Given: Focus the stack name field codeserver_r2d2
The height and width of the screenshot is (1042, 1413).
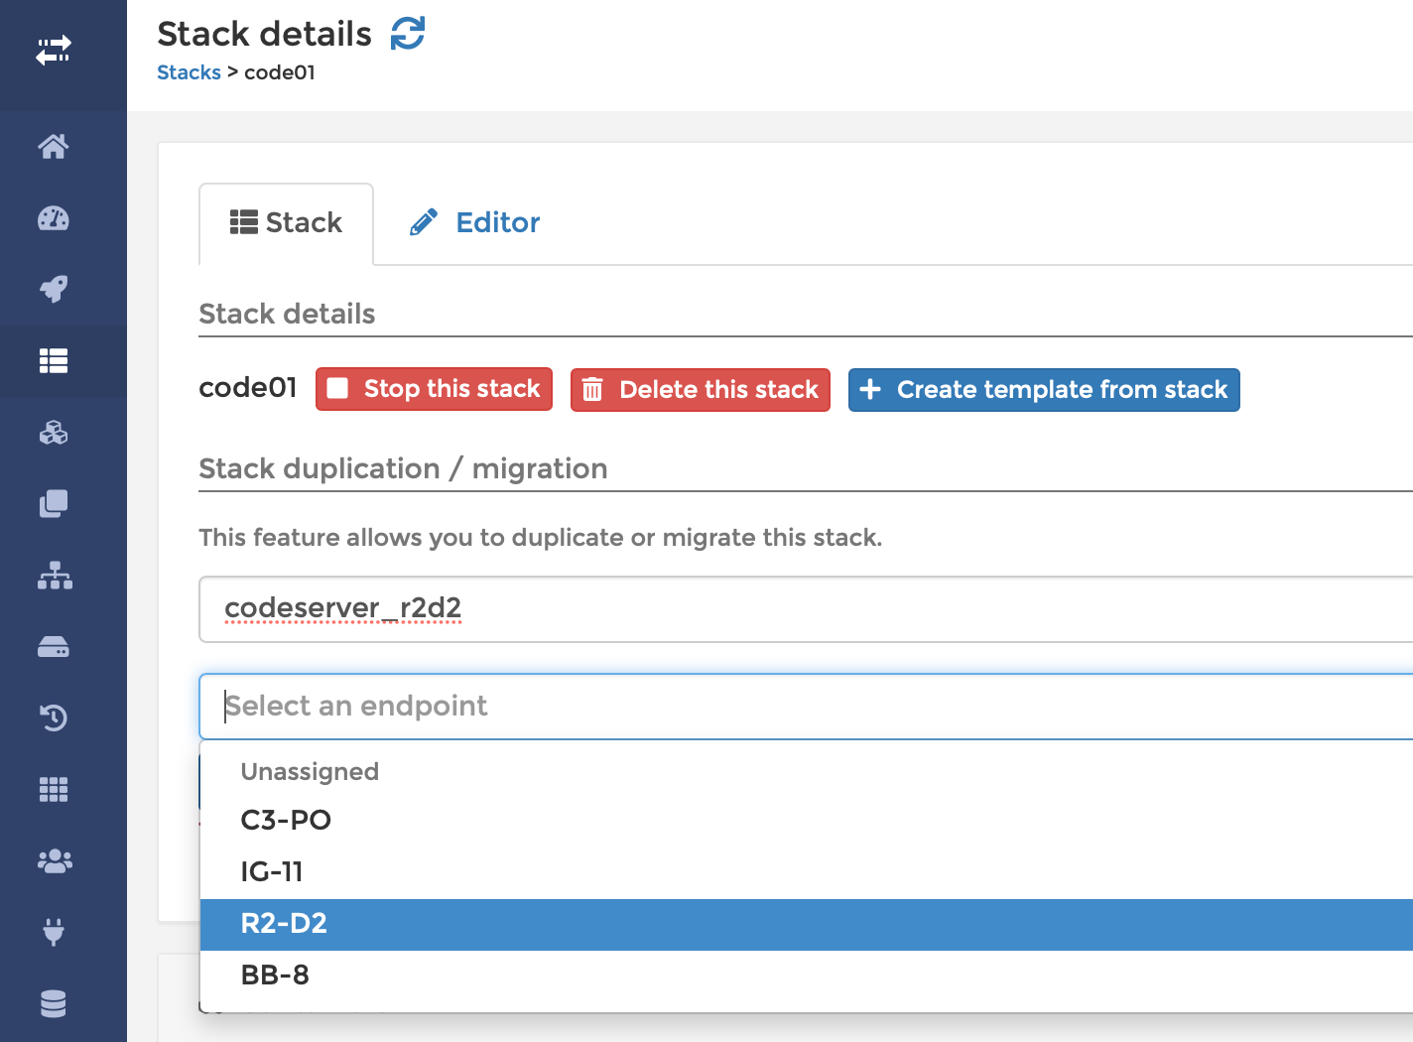Looking at the screenshot, I should 806,608.
